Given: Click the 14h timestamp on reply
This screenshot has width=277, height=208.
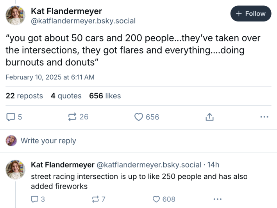Looking at the screenshot, I should [214, 165].
